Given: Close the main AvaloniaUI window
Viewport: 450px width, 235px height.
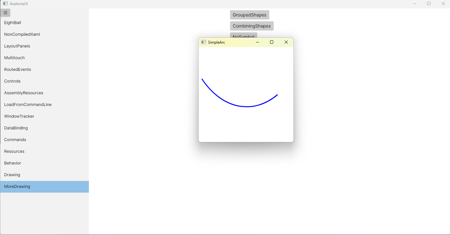Looking at the screenshot, I should (443, 3).
